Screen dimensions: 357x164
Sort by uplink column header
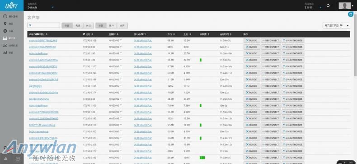coord(188,34)
